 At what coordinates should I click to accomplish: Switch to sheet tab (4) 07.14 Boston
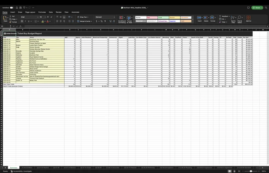pyautogui.click(x=70, y=168)
